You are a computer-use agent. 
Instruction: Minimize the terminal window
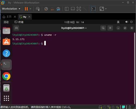click(x=118, y=28)
